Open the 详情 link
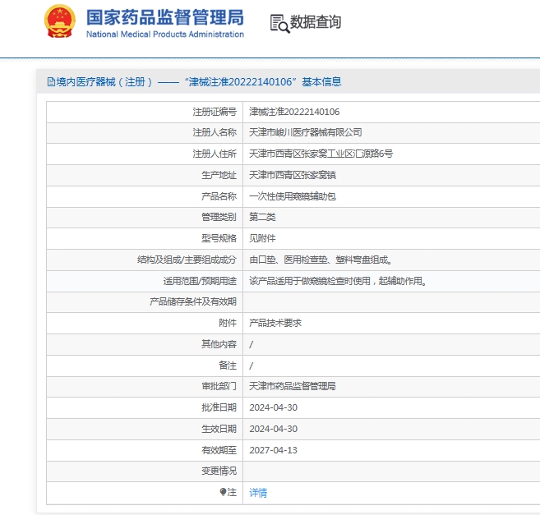The height and width of the screenshot is (515, 540). [x=258, y=493]
